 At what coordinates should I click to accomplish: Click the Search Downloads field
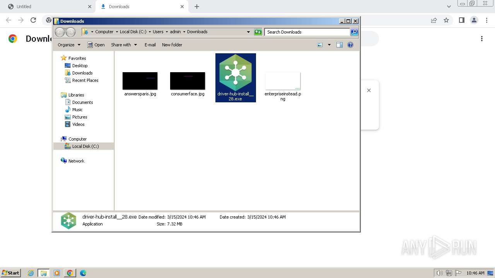point(307,32)
